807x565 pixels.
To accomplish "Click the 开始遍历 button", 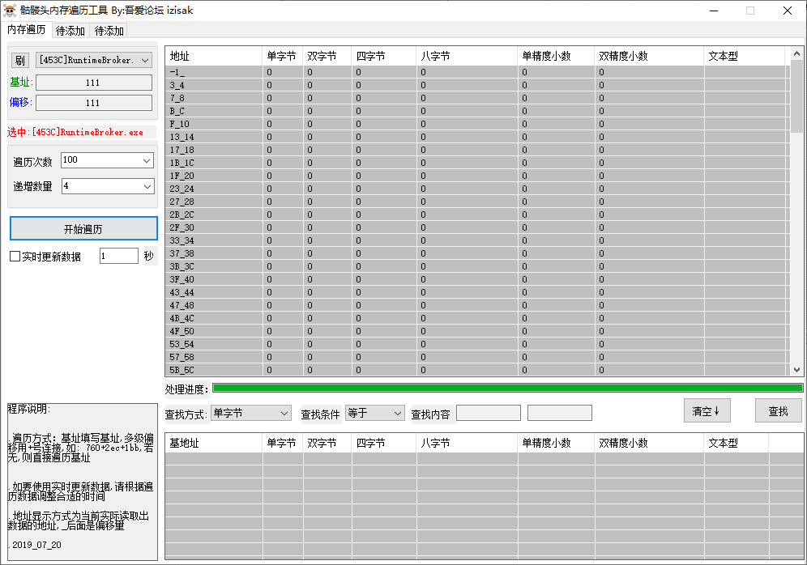I will (x=83, y=229).
